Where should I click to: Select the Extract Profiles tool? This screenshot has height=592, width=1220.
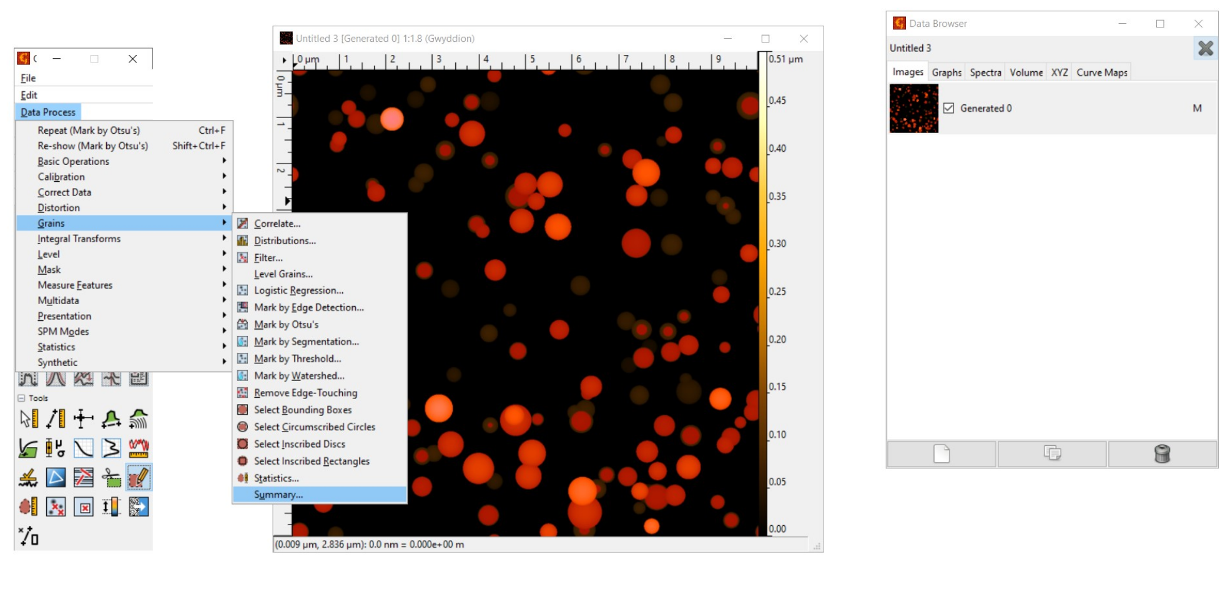111,418
